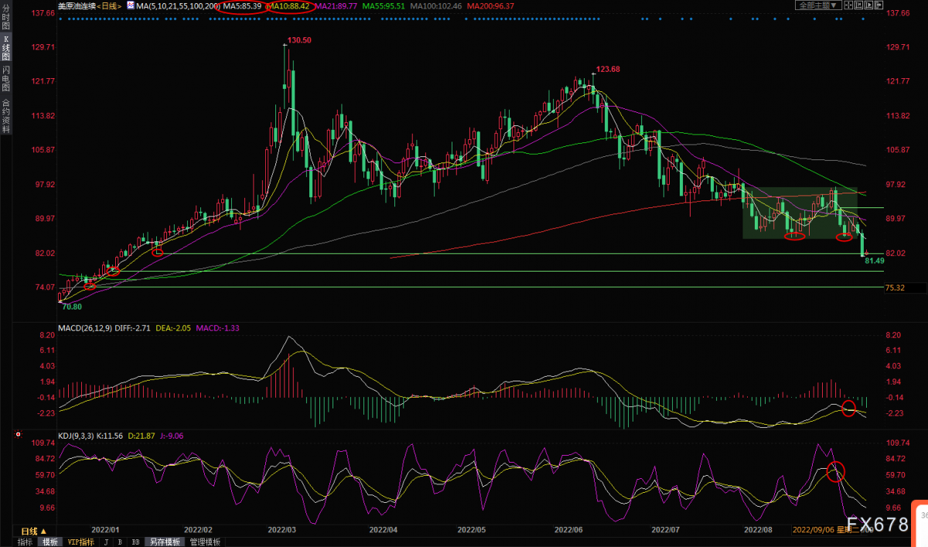928x547 pixels.
Task: Click the 81.49 latest price label
Action: pyautogui.click(x=874, y=261)
